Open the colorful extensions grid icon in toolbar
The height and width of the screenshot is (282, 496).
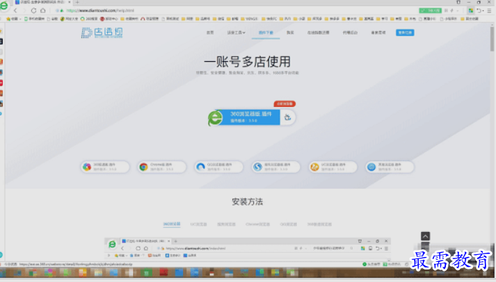pyautogui.click(x=471, y=10)
